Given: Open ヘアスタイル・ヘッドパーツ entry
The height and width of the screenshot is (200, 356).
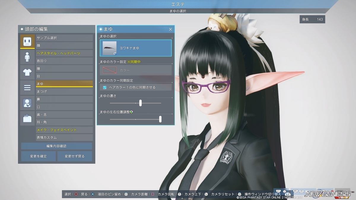Looking at the screenshot, I should 64,53.
